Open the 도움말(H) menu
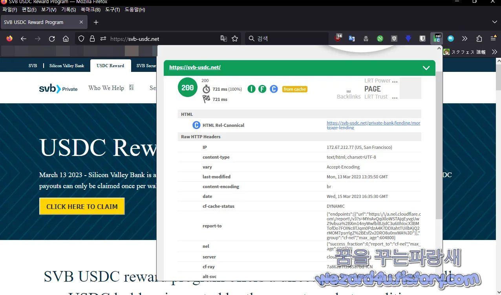The width and height of the screenshot is (501, 295). tap(135, 9)
